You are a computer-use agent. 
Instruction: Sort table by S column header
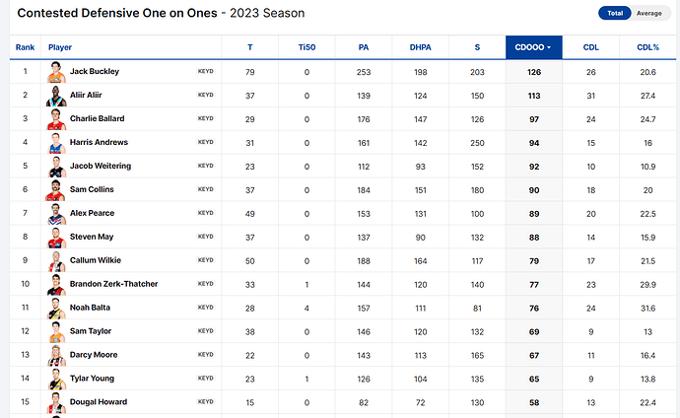point(477,47)
